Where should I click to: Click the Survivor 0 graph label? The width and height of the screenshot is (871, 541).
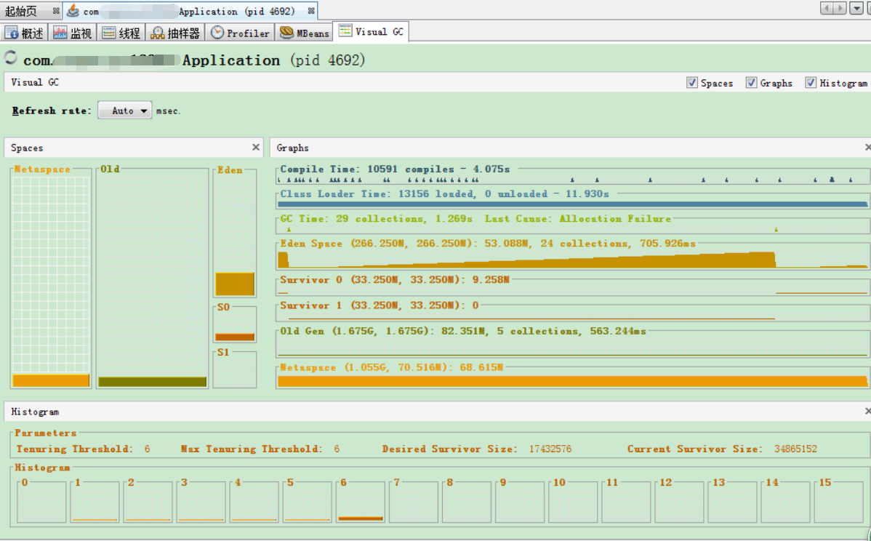394,279
